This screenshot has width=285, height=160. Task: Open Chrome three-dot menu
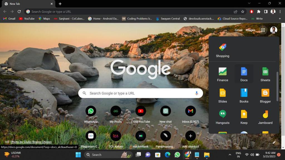point(280,12)
